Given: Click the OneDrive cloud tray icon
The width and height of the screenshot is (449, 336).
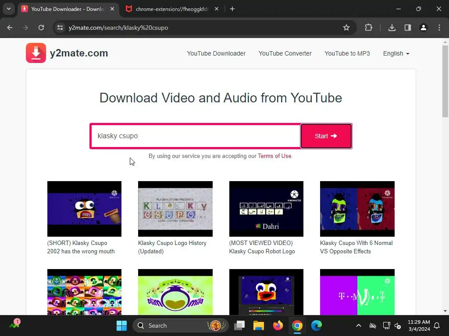Looking at the screenshot, I should [373, 325].
